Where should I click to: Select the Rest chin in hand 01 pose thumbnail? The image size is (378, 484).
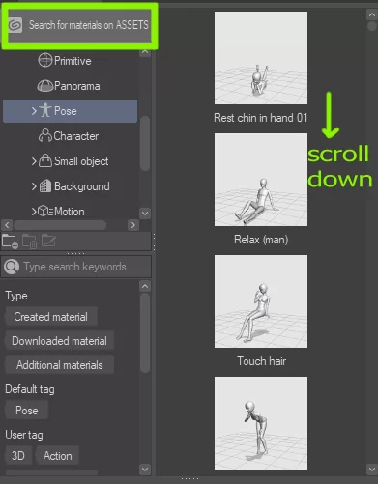(x=261, y=58)
